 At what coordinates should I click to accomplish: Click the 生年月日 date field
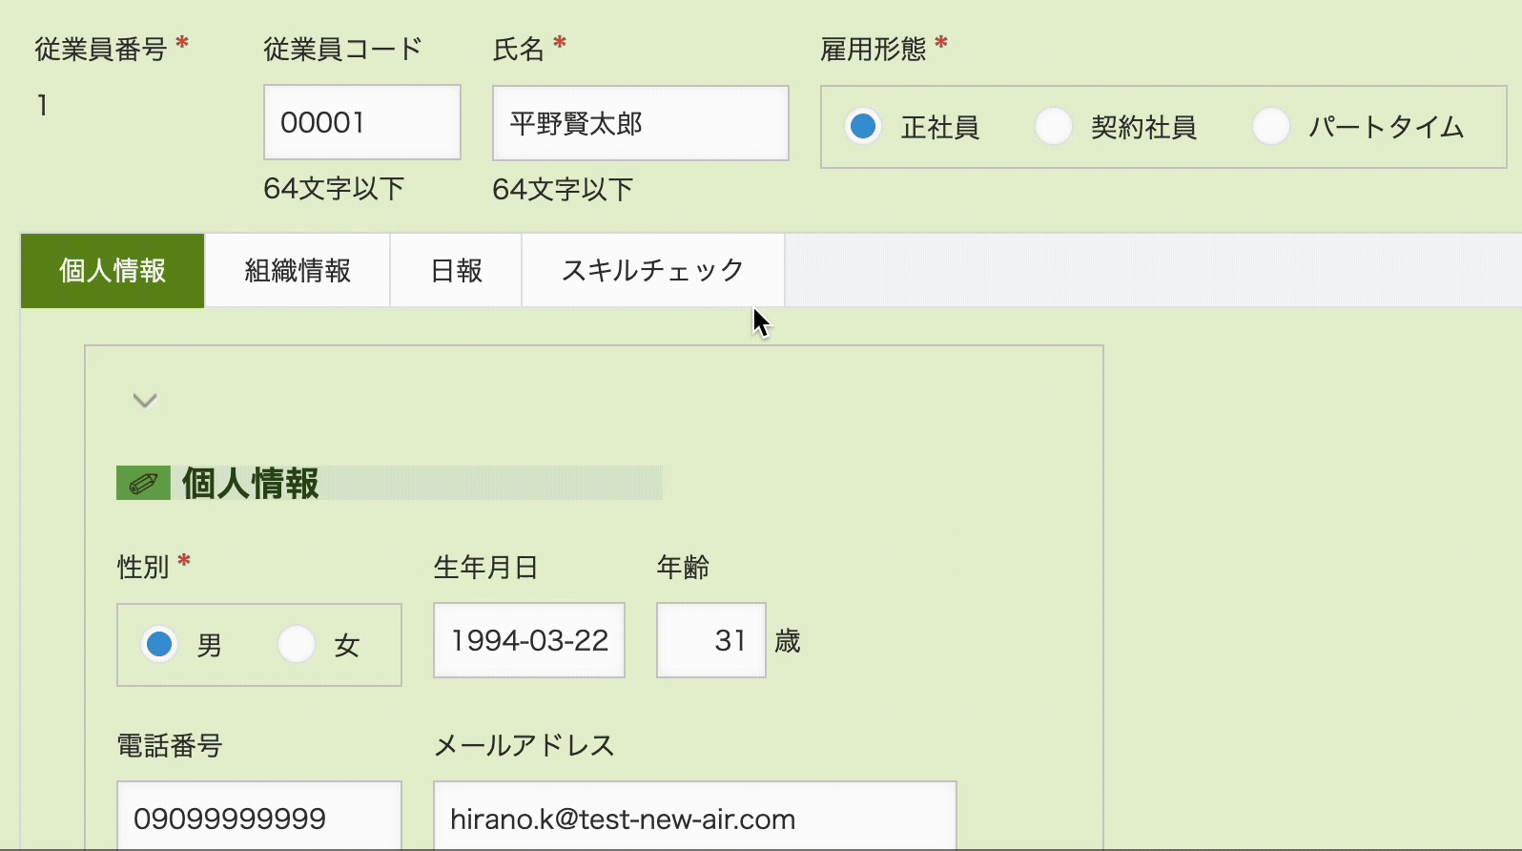[x=529, y=640]
